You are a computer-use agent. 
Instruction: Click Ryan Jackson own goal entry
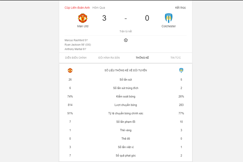coord(78,45)
